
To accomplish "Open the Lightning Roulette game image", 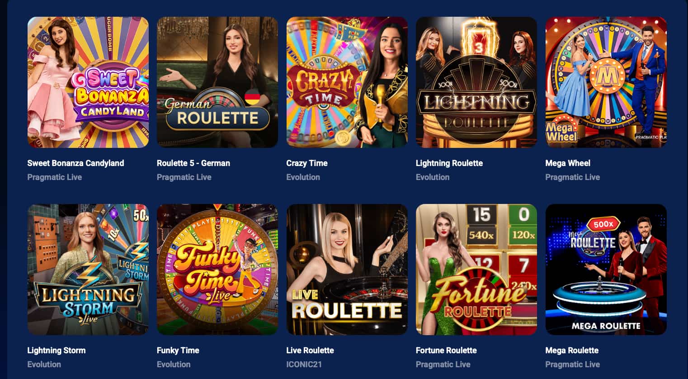I will point(476,82).
